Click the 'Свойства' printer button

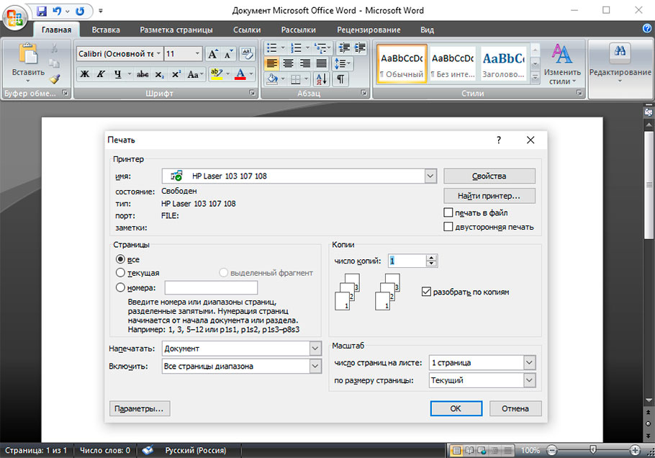coord(489,176)
